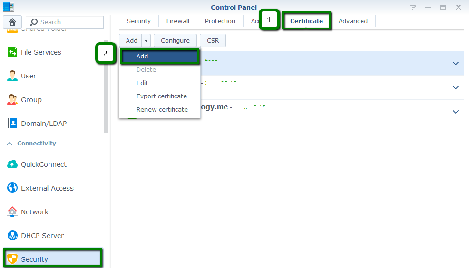
Task: Click the Security shield icon
Action: coord(12,259)
